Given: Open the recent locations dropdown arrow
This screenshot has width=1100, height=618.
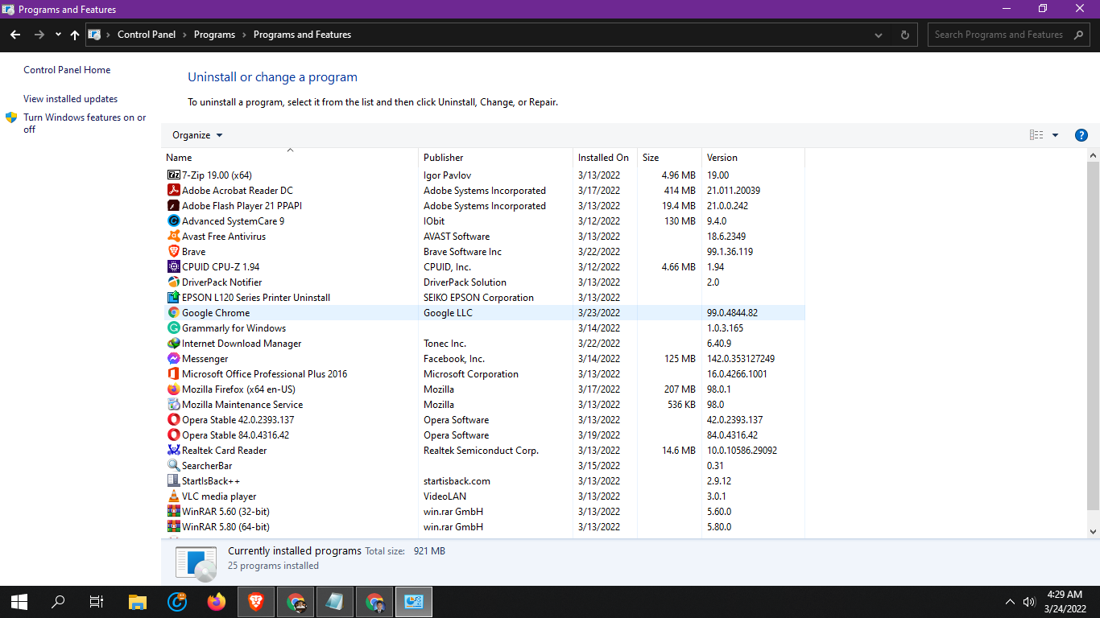Looking at the screenshot, I should pos(58,35).
